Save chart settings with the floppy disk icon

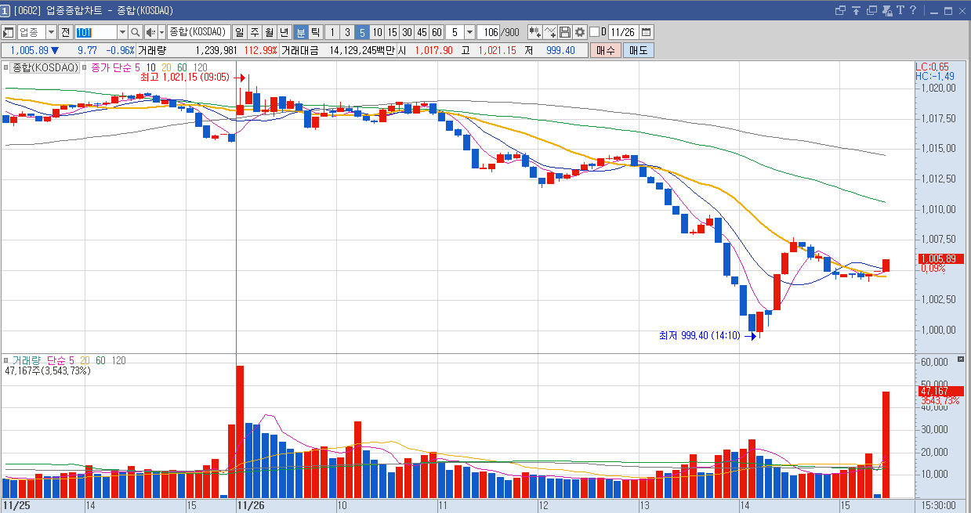tap(564, 32)
